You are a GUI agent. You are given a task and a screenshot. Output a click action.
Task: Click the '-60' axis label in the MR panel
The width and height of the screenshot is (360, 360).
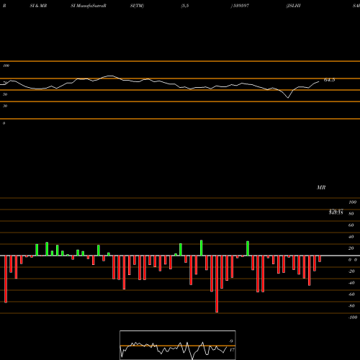(351, 294)
